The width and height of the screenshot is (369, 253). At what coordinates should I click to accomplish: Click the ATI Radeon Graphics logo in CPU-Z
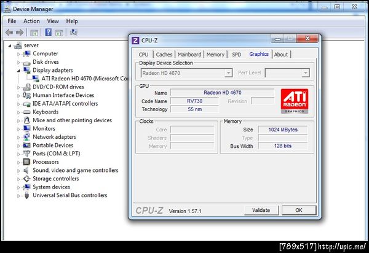click(x=295, y=101)
